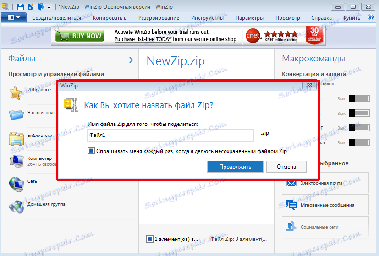Close the WinZip naming dialog
Viewport: 379px width, 256px height.
click(x=309, y=86)
